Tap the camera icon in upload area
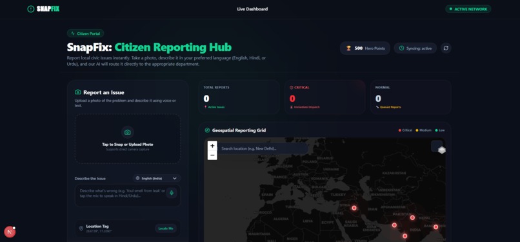 click(x=127, y=132)
